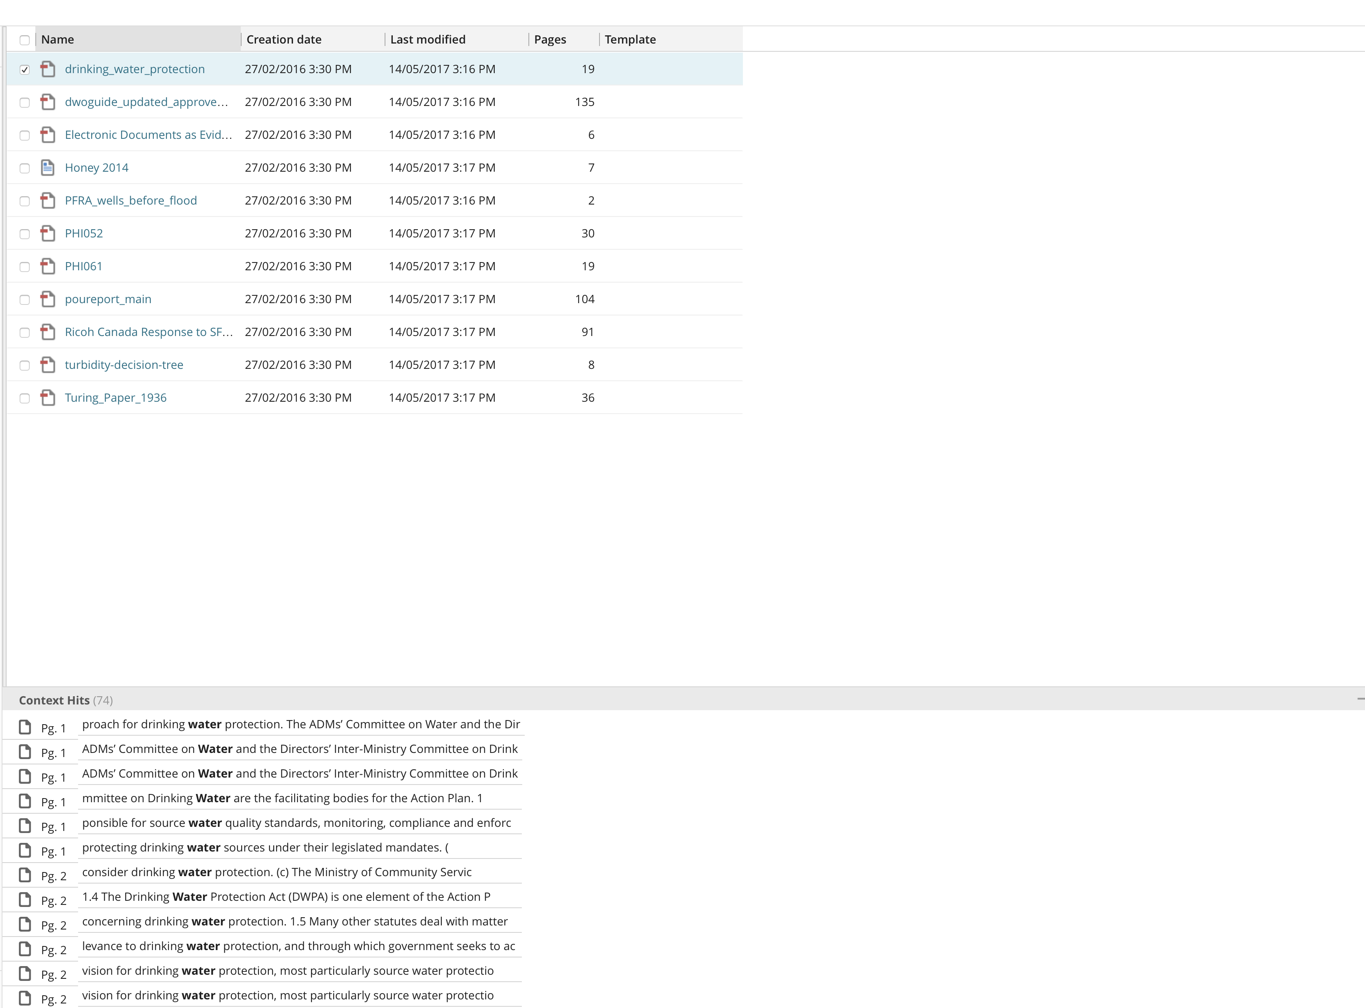Click page icon of first Pg. 1 context hit
The width and height of the screenshot is (1365, 1008).
coord(25,727)
